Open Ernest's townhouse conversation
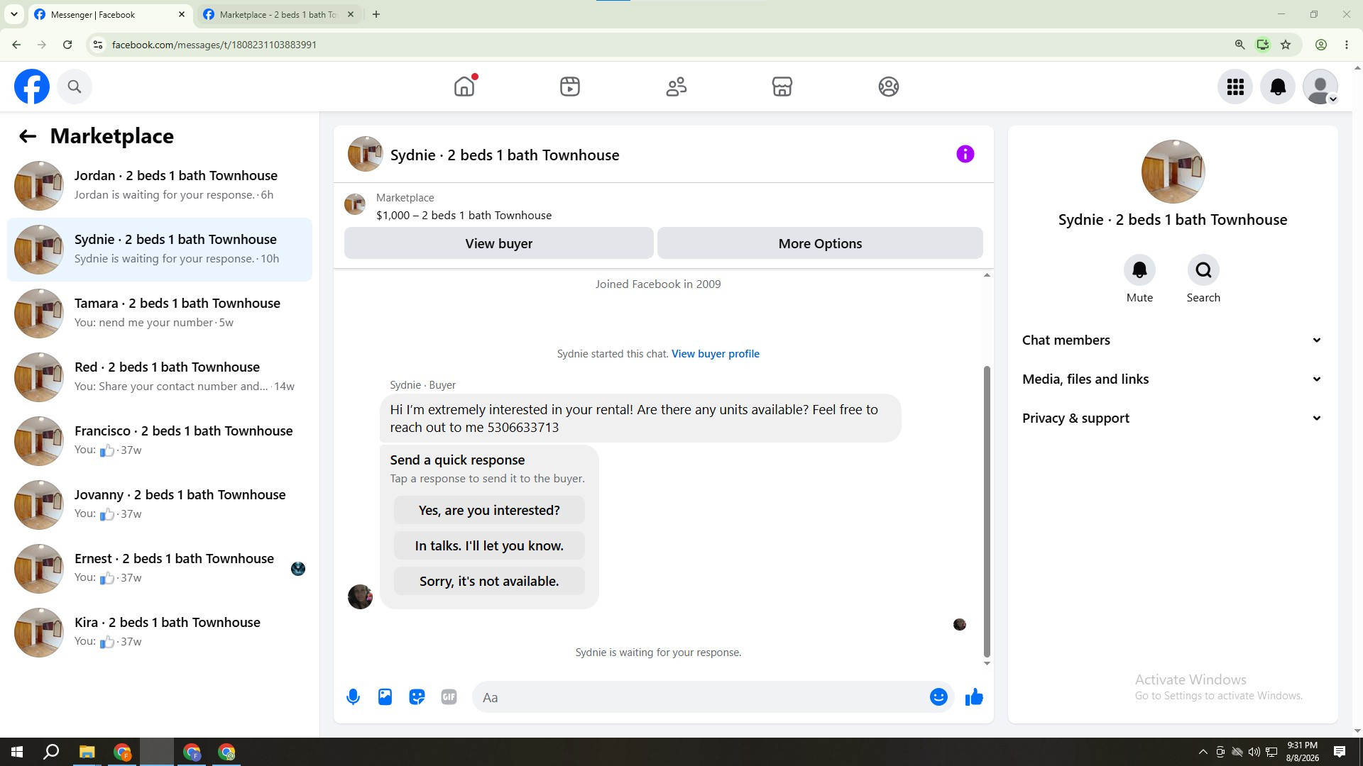This screenshot has height=766, width=1363. pyautogui.click(x=160, y=568)
